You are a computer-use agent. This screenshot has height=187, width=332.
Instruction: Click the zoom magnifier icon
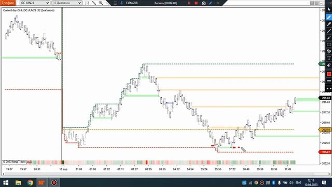pos(101,3)
